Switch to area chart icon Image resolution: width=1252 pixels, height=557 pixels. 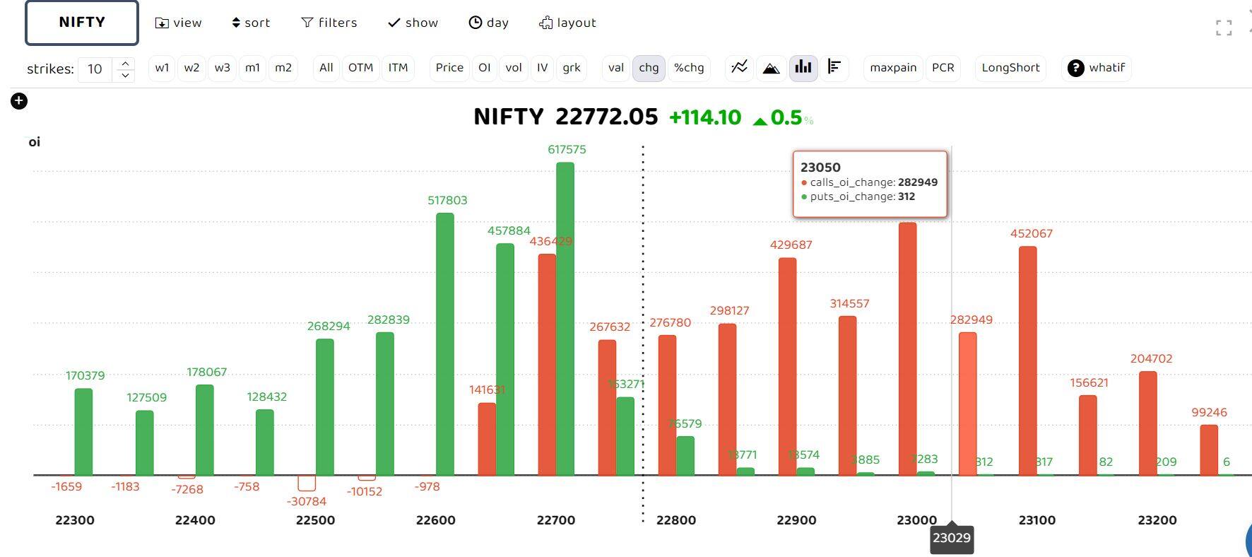tap(771, 67)
